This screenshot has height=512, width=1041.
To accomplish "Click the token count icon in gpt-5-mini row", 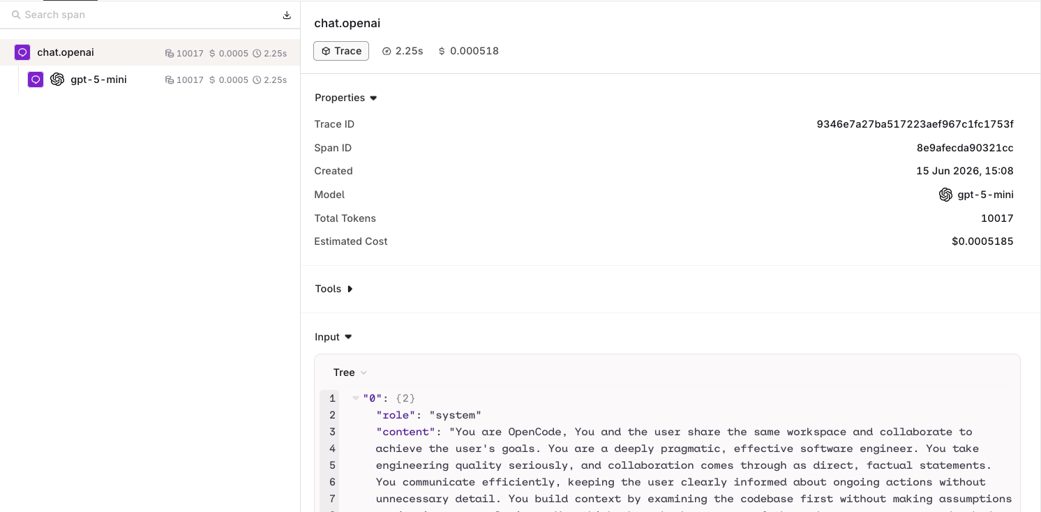I will click(169, 80).
